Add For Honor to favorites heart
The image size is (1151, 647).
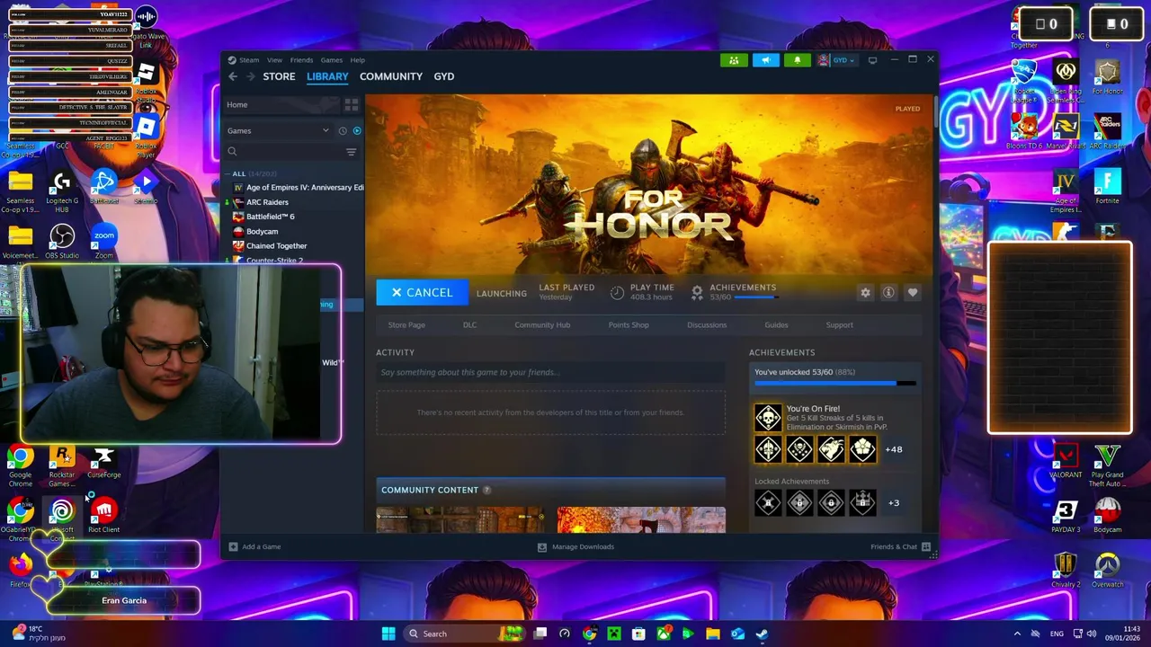[x=912, y=292]
